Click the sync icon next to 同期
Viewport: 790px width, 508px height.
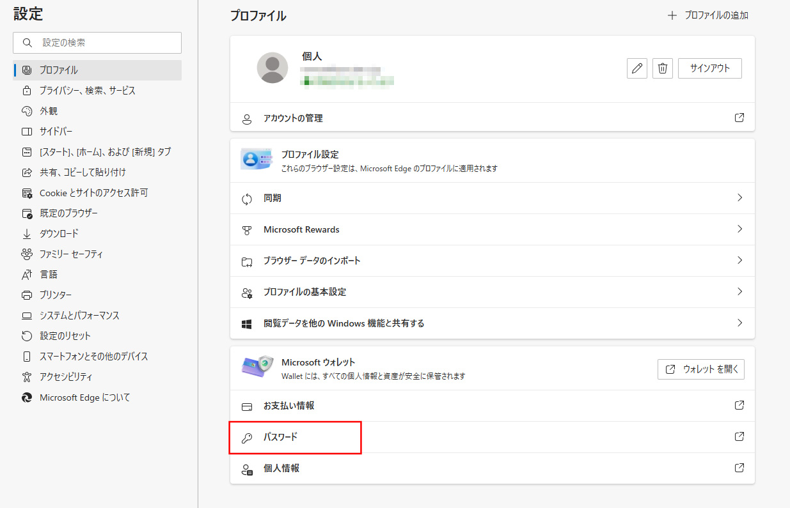coord(247,199)
